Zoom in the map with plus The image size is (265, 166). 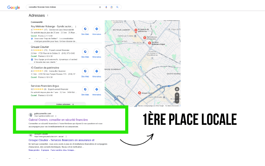click(x=177, y=95)
